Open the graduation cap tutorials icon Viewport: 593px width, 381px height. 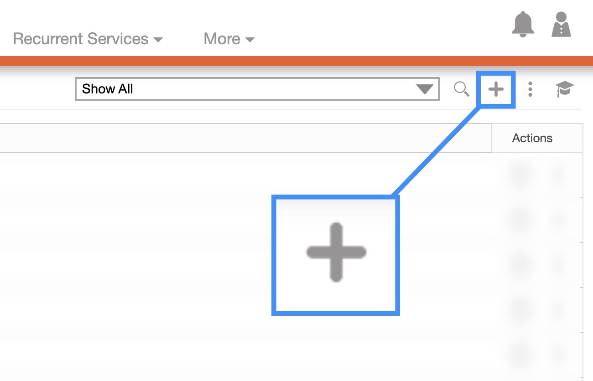[564, 89]
